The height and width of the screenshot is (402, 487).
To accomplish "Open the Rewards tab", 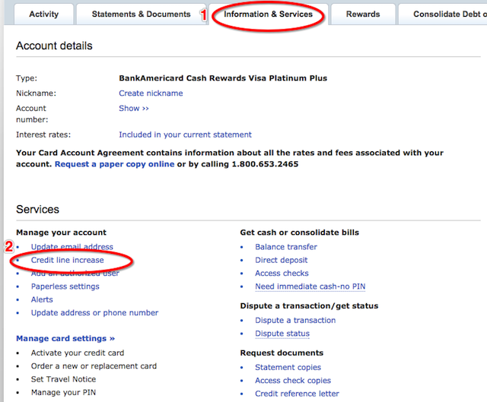I will (363, 14).
